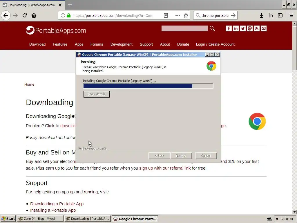Open PortableApps Twitter icon
This screenshot has height=223, width=297.
(x=243, y=28)
